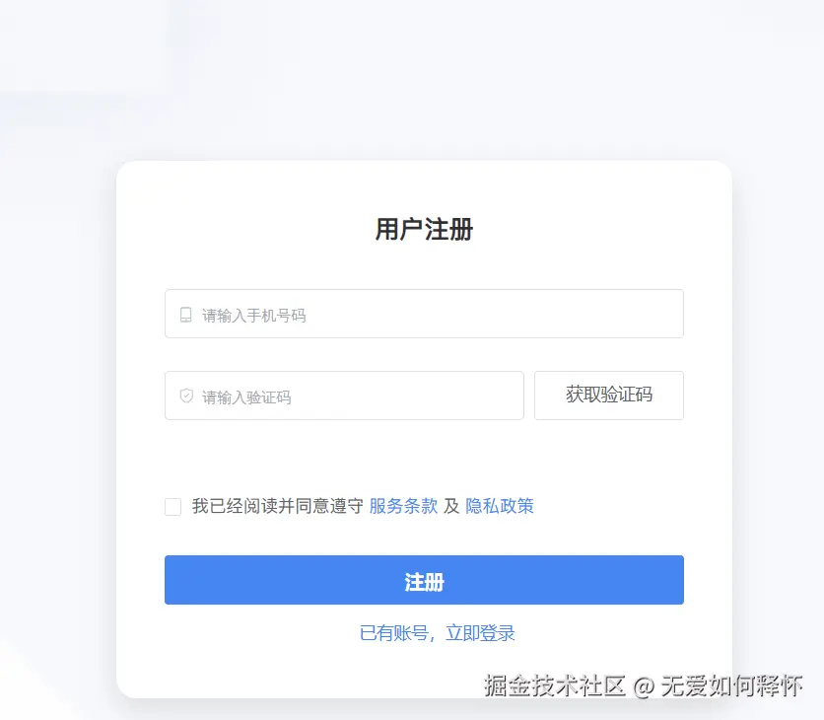824x720 pixels.
Task: Open the 服务条款 link
Action: point(403,506)
